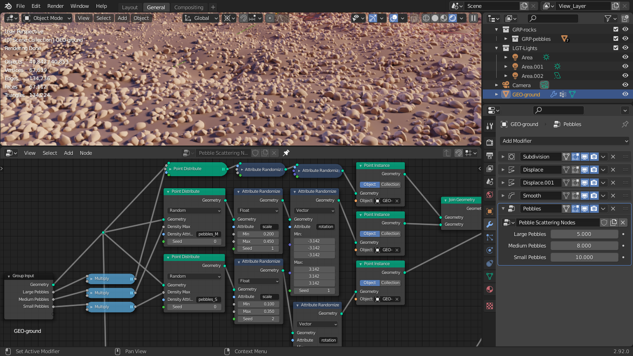Switch viewport to Rendered shading mode

coord(453,18)
